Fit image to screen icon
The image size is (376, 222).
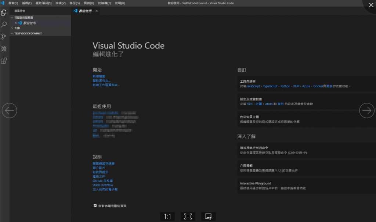[x=188, y=217]
